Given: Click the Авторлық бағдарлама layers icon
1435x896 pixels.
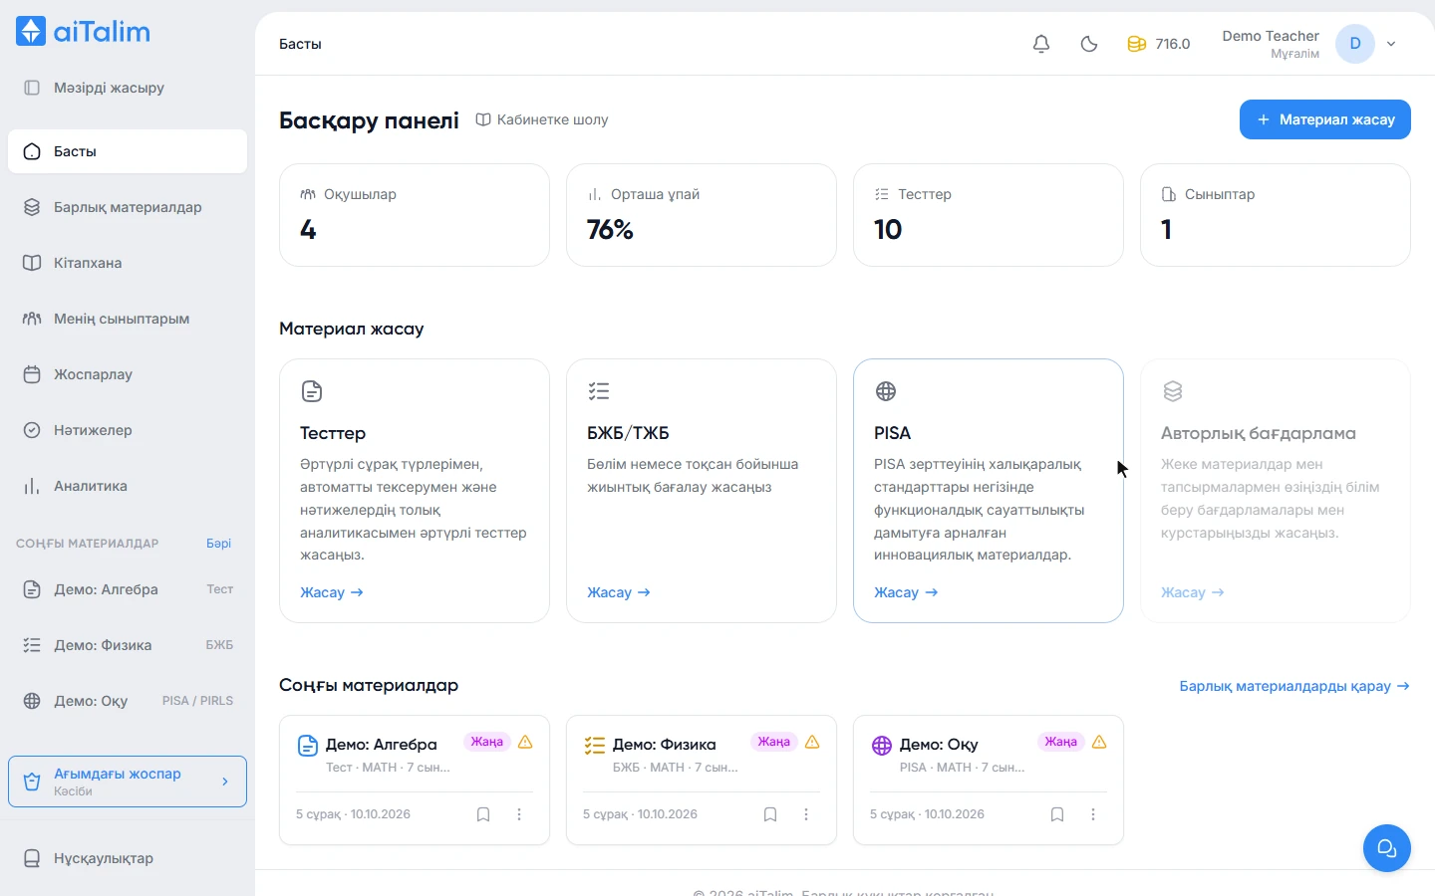Looking at the screenshot, I should [x=1173, y=391].
